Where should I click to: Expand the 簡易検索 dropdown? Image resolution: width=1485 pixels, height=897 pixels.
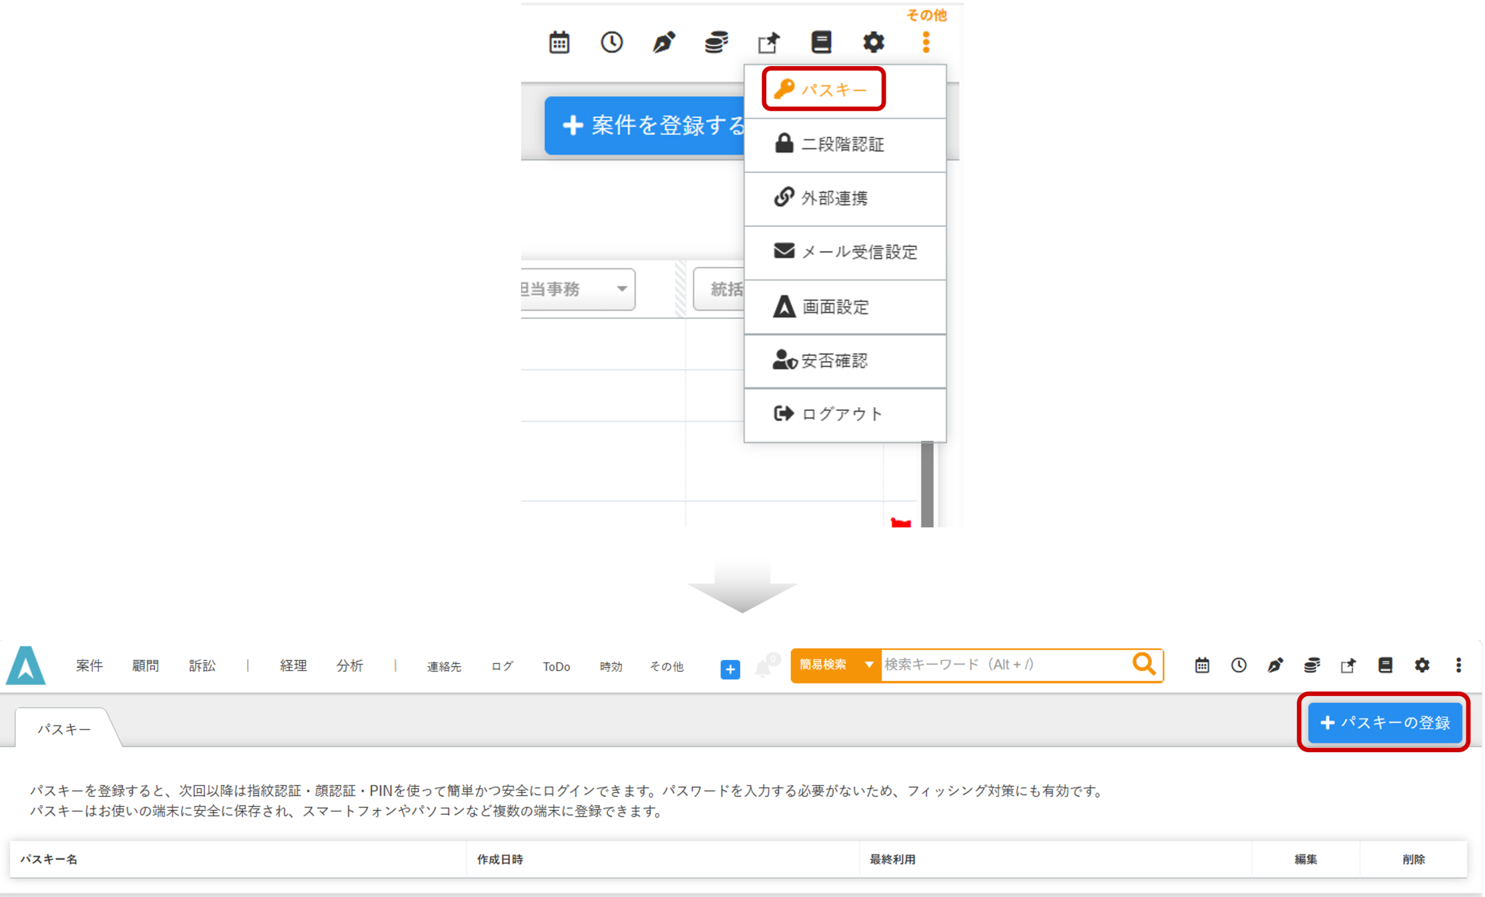[836, 665]
